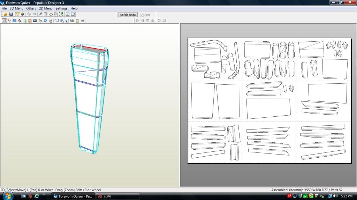Switch to the split two-pane view icon
Viewport: 357px width, 200px height.
coord(68,14)
